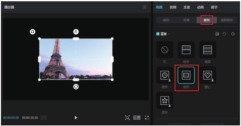Click the mask bottom edge handle
Screen dimensions: 241x126
coord(76,80)
